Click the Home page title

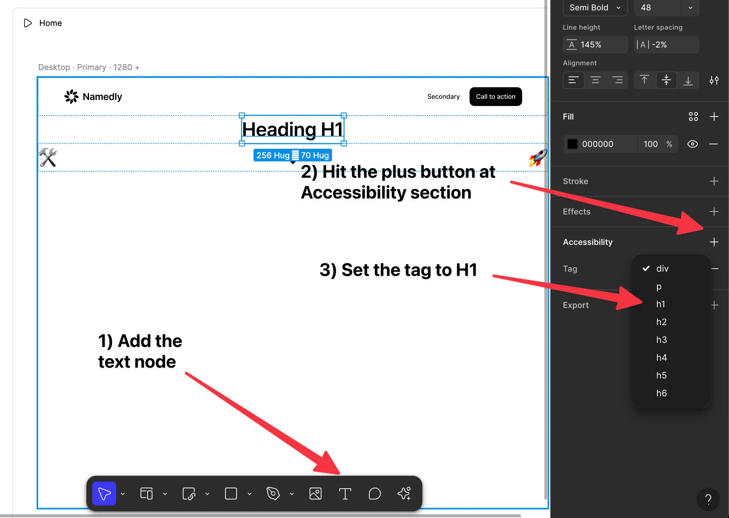[x=50, y=23]
